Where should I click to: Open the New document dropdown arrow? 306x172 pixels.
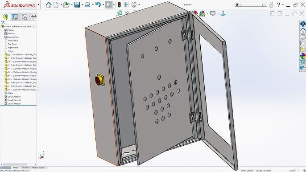click(61, 4)
